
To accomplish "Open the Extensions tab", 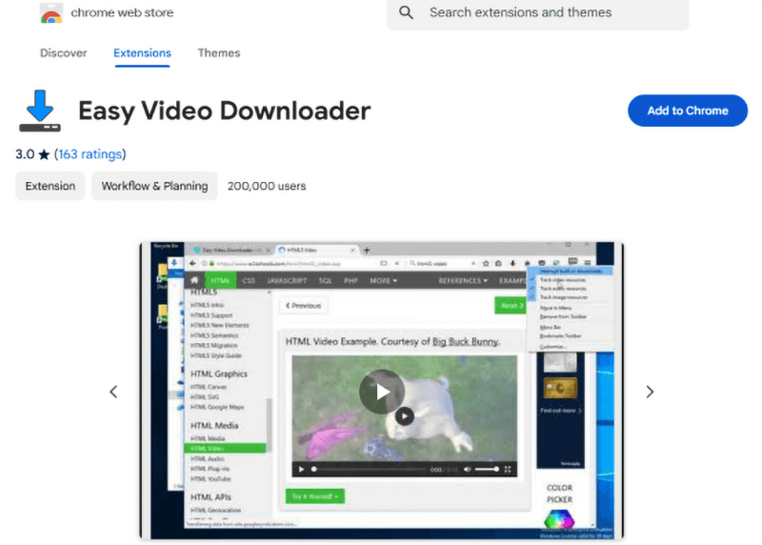I will tap(142, 53).
